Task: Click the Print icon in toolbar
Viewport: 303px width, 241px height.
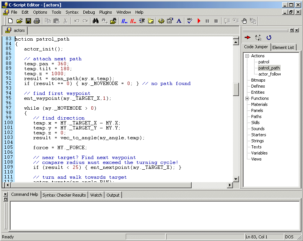Action: click(x=37, y=21)
